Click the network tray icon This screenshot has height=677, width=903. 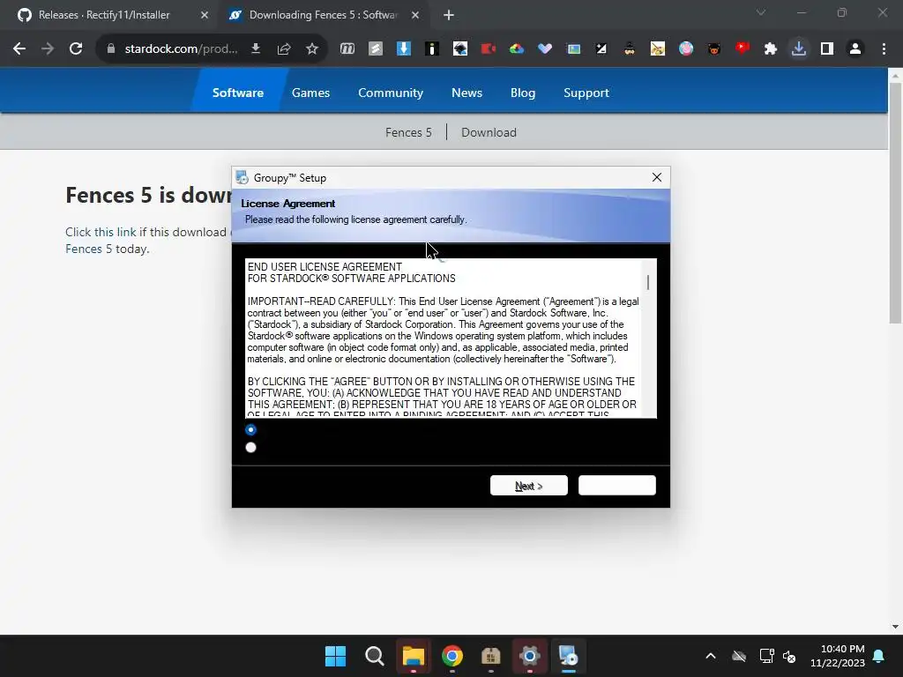pos(766,656)
